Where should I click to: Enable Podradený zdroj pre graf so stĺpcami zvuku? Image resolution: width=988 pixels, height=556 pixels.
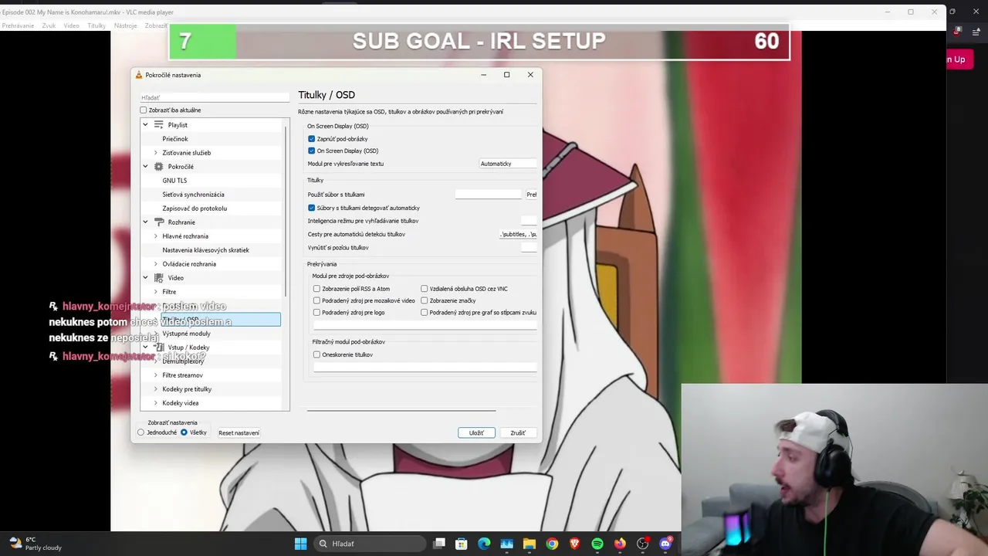[x=425, y=313]
